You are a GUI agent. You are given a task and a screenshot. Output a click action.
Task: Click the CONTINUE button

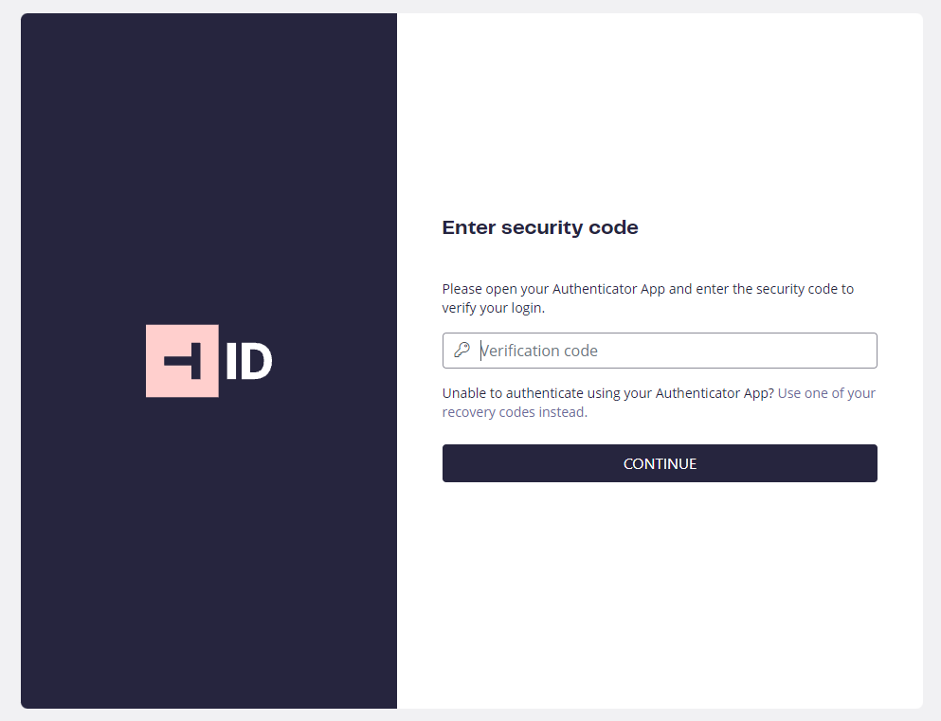660,463
